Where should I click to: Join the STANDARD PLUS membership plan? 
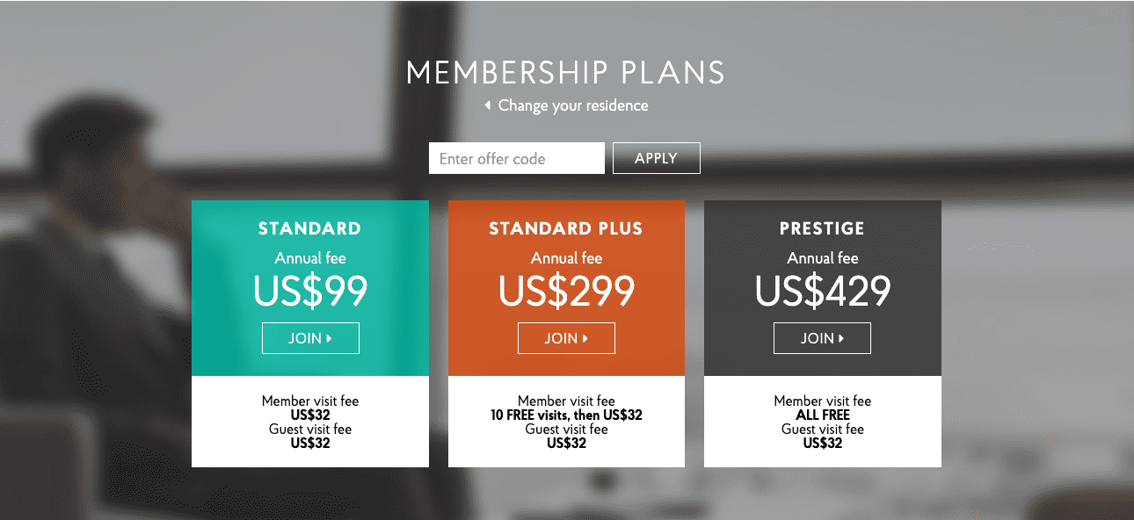point(566,337)
